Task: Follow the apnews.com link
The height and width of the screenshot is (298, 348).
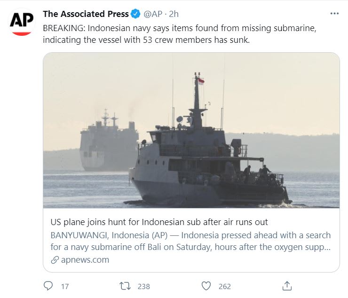Action: 85,260
